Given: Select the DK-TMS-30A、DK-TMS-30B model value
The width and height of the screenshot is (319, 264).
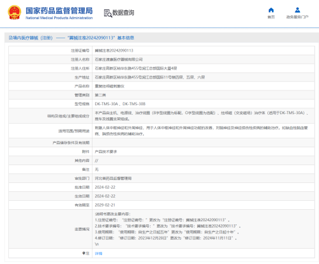Looking at the screenshot, I should click(120, 104).
